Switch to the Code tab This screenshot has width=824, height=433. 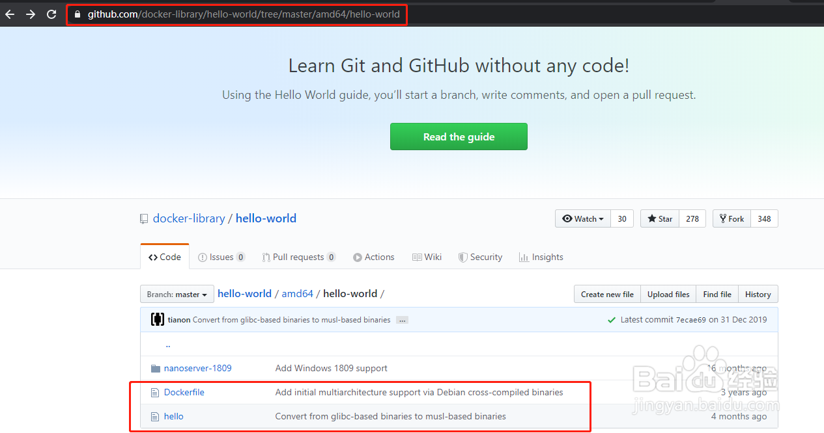pos(165,257)
